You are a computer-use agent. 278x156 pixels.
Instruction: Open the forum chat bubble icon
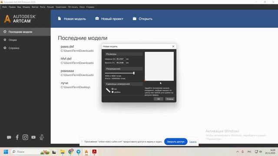tap(9, 137)
